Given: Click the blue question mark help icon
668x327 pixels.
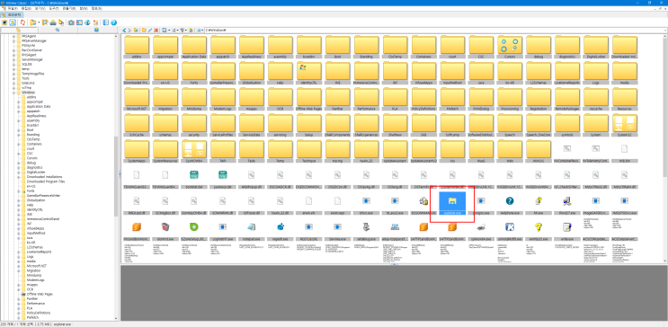Looking at the screenshot, I should pyautogui.click(x=114, y=22).
